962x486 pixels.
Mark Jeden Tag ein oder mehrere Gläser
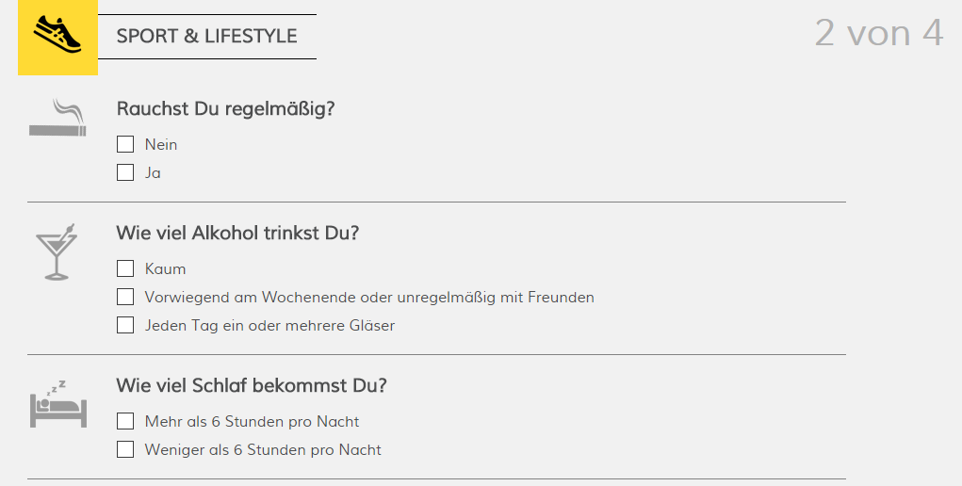pos(125,325)
